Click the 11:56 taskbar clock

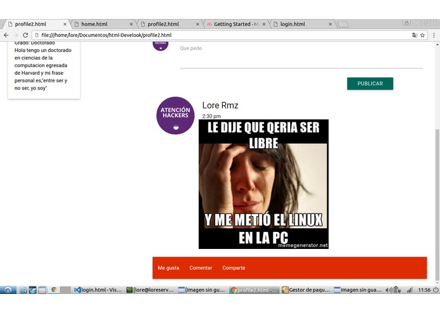424,290
